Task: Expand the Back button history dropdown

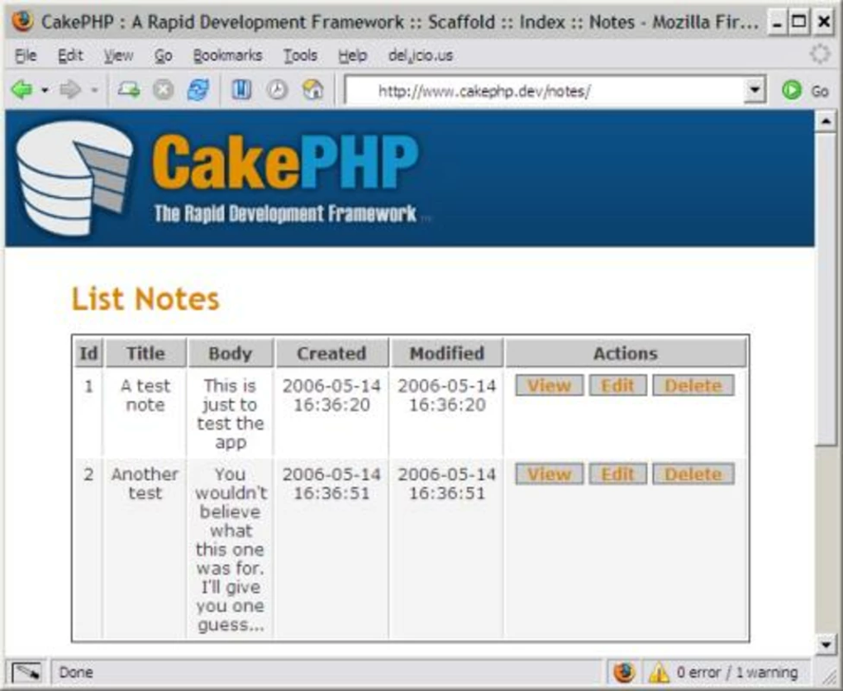Action: 45,91
